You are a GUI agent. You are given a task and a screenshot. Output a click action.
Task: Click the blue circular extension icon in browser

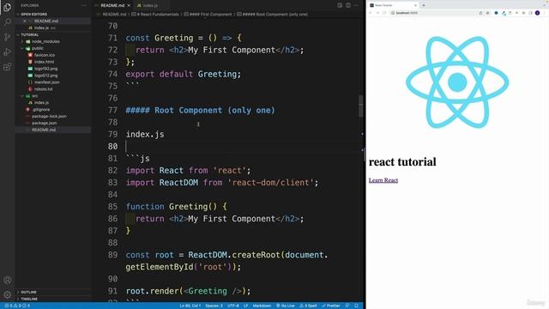[x=496, y=13]
